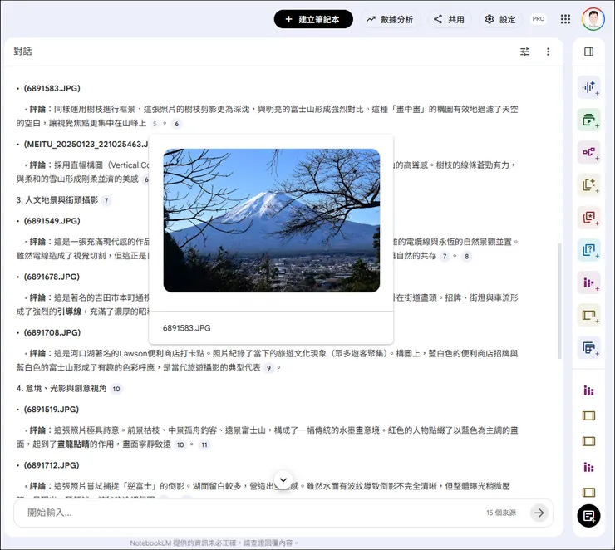
Task: Click the 6891583.JPG caption under the preview image
Action: pos(187,327)
